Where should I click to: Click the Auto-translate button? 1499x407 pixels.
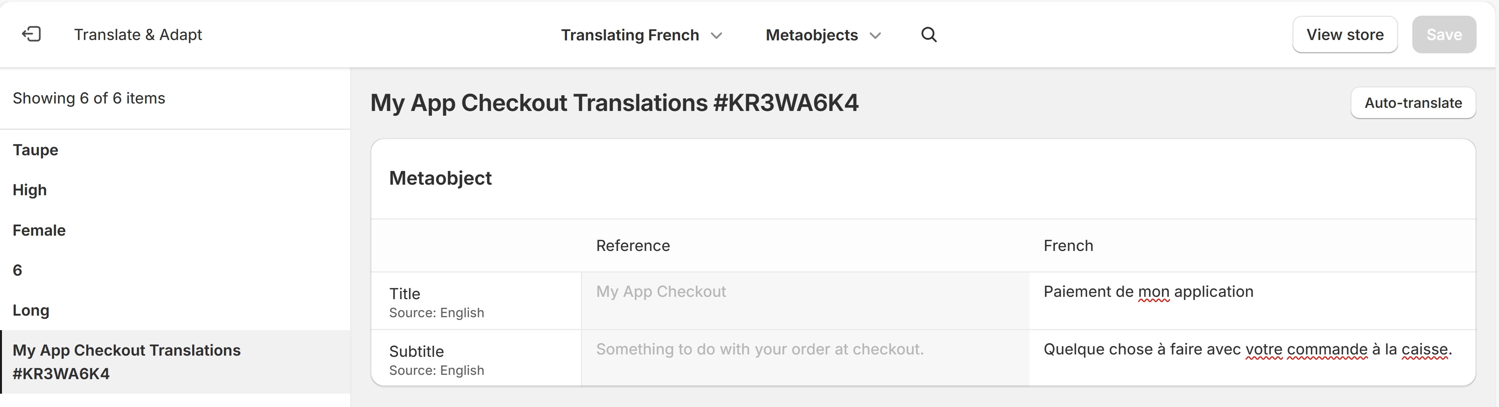tap(1413, 103)
